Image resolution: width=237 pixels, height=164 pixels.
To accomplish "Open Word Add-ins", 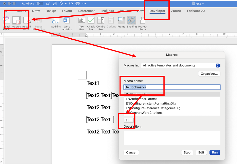I will coord(67,20).
